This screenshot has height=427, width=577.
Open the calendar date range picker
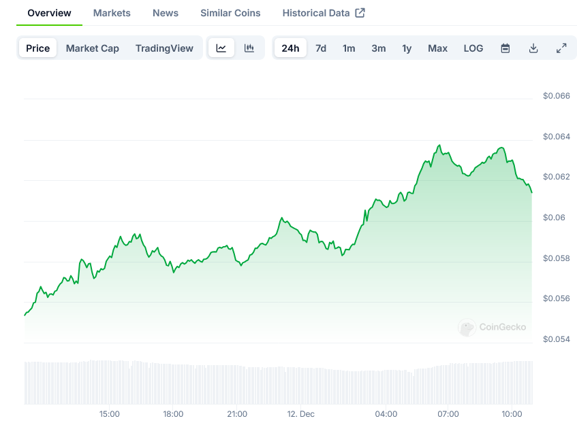click(x=505, y=48)
